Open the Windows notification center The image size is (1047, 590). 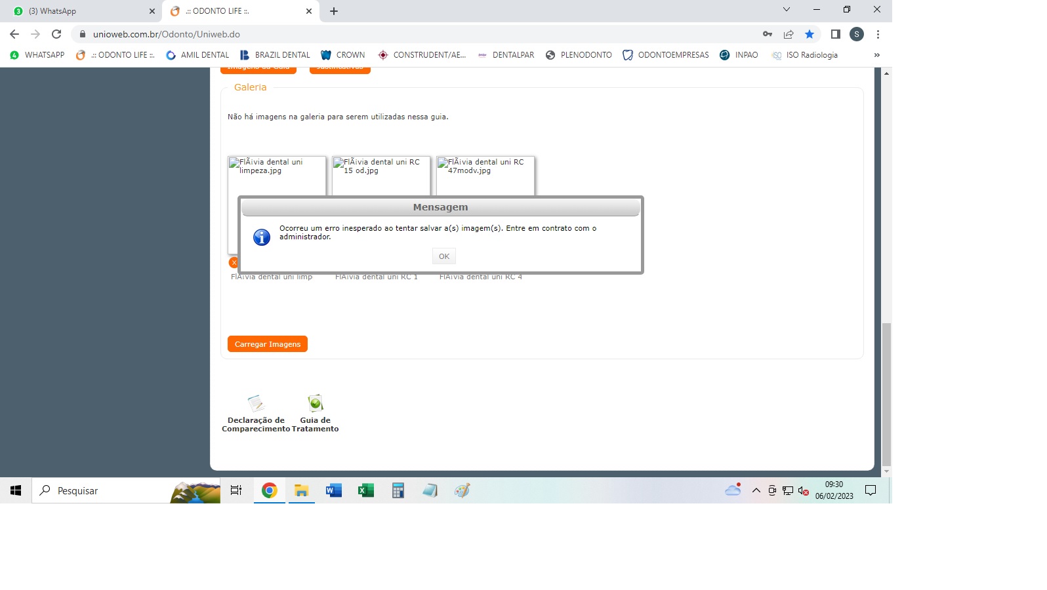pos(871,490)
